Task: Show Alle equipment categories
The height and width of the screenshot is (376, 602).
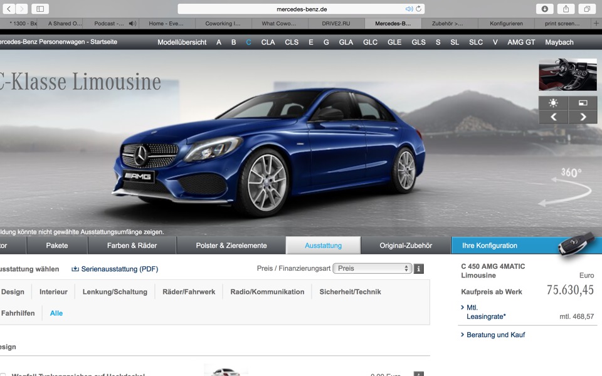Action: pyautogui.click(x=56, y=313)
